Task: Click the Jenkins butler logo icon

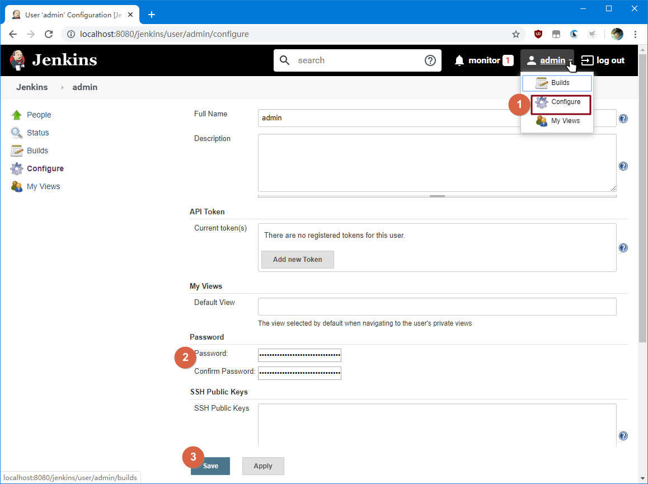Action: [x=17, y=60]
